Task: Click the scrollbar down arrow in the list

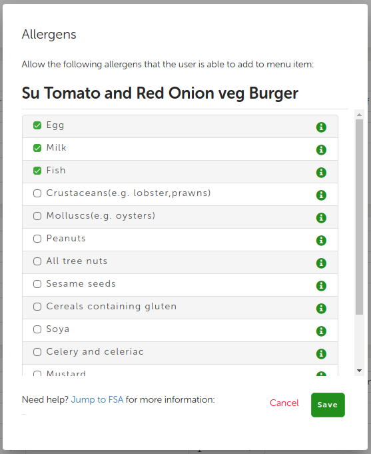Action: tap(360, 371)
